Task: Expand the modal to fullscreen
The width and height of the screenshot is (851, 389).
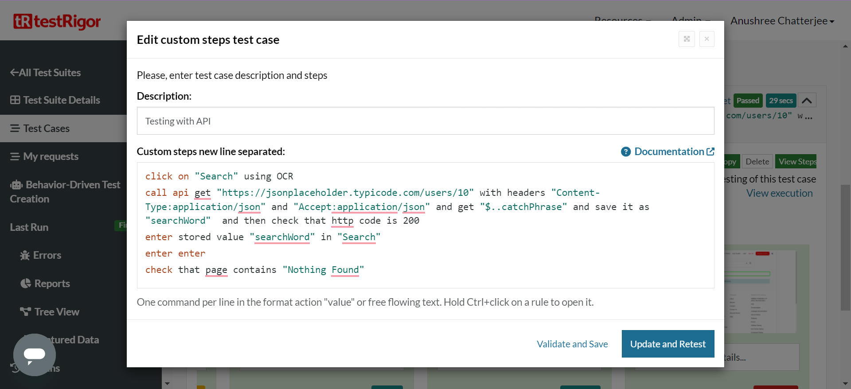Action: point(687,39)
